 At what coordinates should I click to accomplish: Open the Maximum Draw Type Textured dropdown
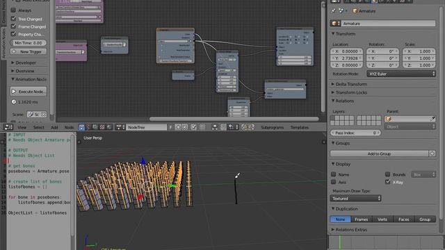point(355,199)
